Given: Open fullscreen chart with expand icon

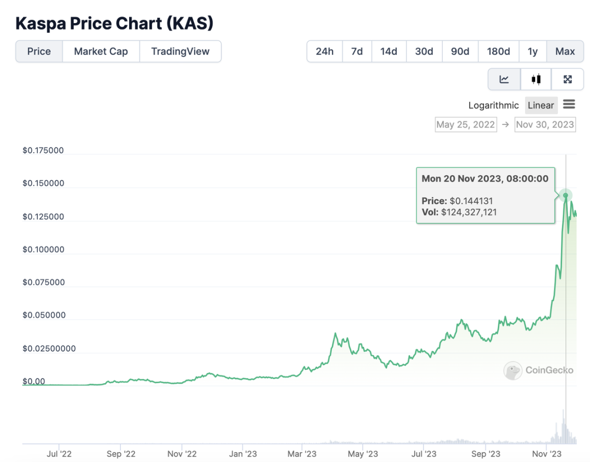Looking at the screenshot, I should (567, 79).
